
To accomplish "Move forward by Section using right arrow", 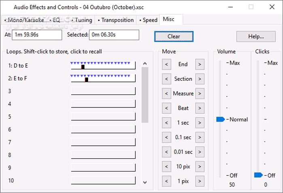I will (x=200, y=79).
